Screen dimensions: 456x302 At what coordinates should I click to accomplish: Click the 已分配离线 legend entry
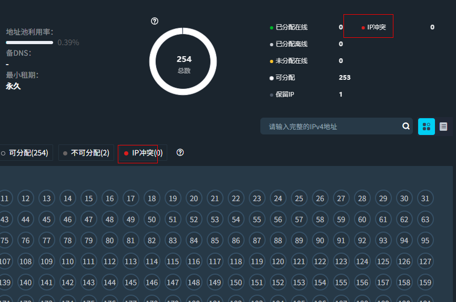pyautogui.click(x=289, y=44)
